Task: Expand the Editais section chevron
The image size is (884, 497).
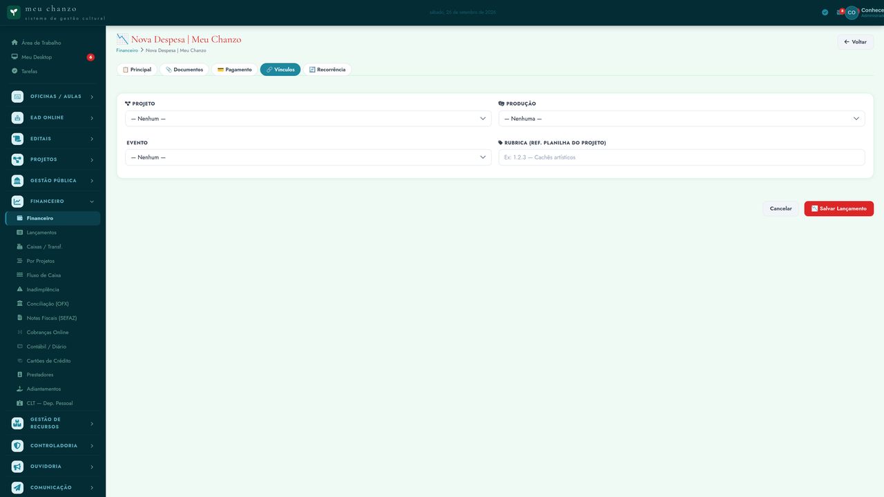Action: (x=92, y=139)
